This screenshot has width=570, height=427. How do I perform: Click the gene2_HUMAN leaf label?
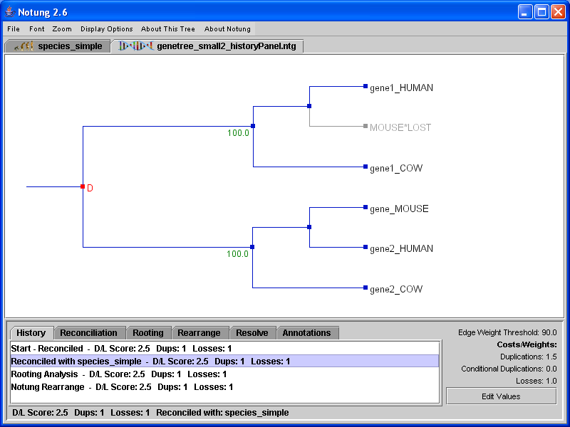(401, 248)
